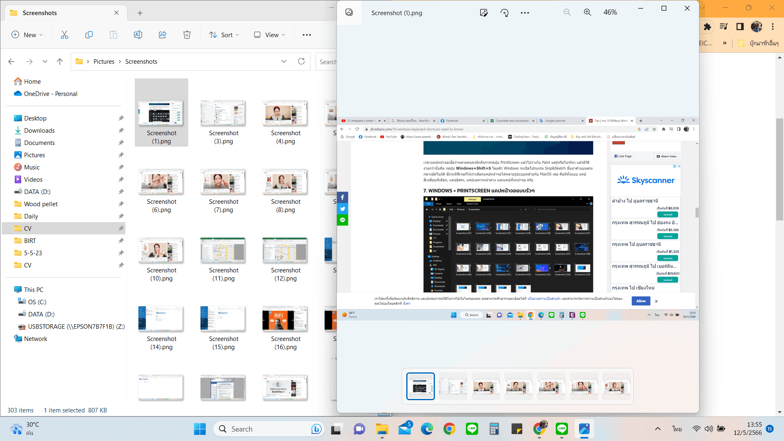Click Pictures in the address breadcrumb
This screenshot has width=784, height=441.
pyautogui.click(x=104, y=61)
